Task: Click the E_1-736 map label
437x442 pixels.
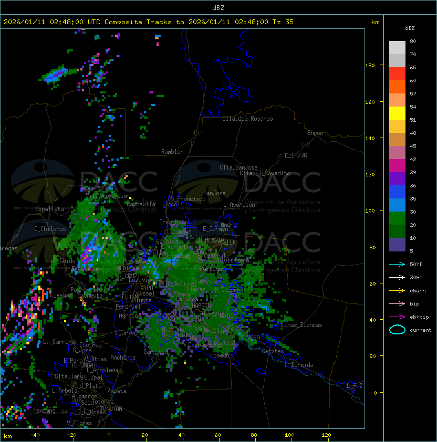Action: click(296, 155)
